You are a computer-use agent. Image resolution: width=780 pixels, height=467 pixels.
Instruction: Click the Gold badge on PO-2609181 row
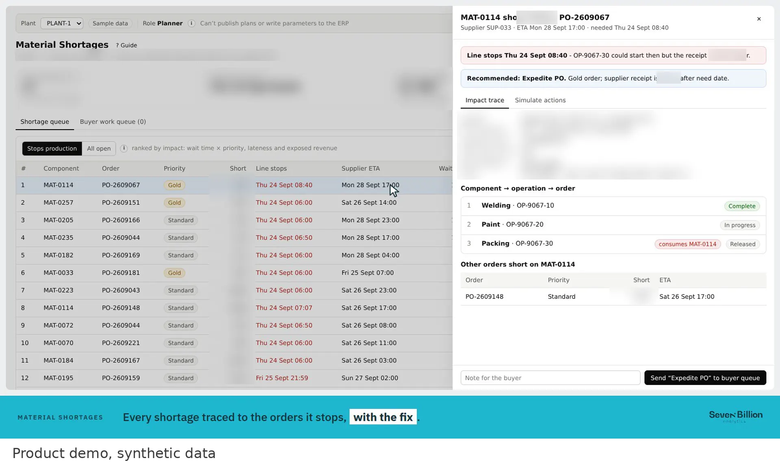coord(174,273)
